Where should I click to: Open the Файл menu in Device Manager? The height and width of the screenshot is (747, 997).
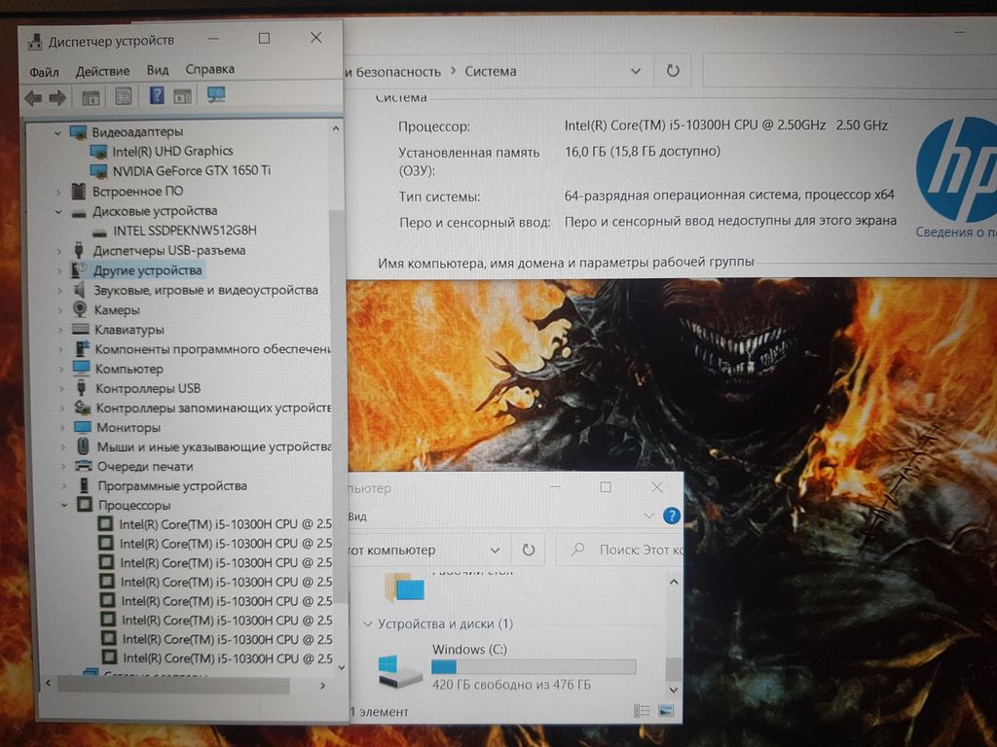(44, 72)
